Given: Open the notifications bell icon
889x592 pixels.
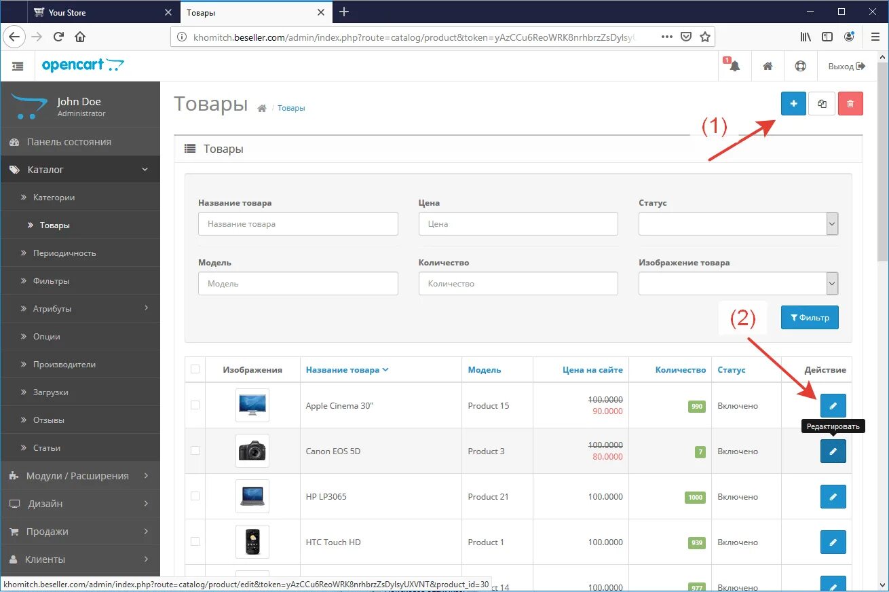Looking at the screenshot, I should pyautogui.click(x=734, y=66).
